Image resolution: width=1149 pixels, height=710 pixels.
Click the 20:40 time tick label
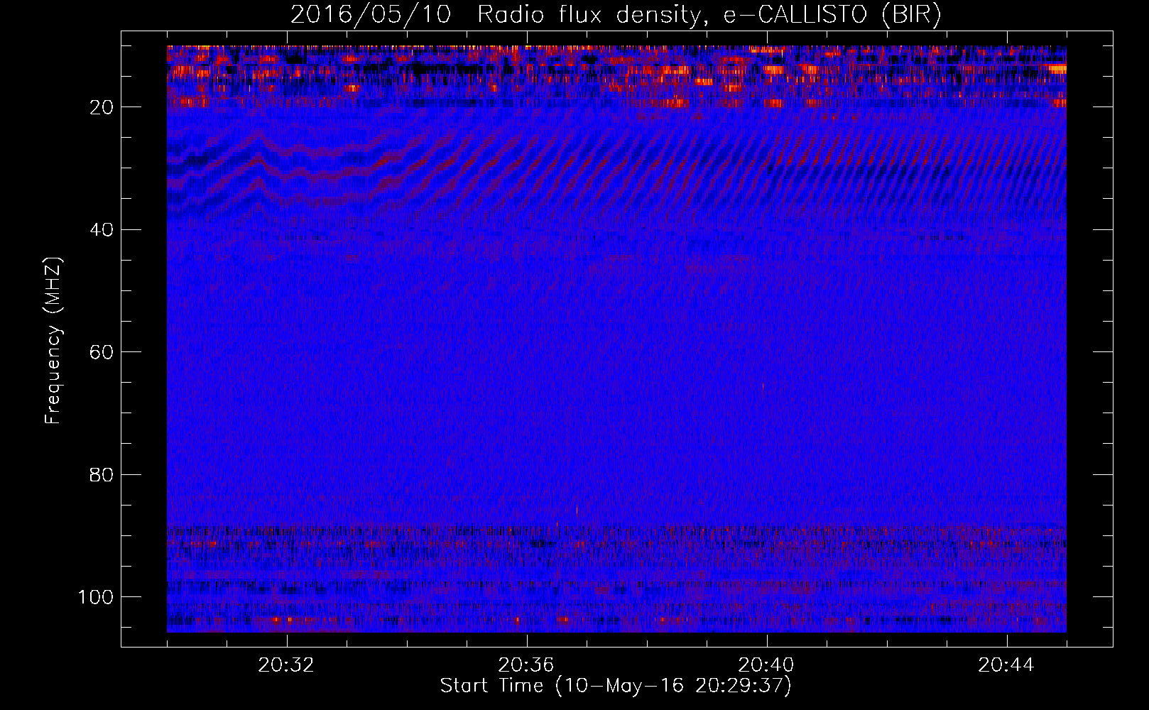(x=766, y=665)
